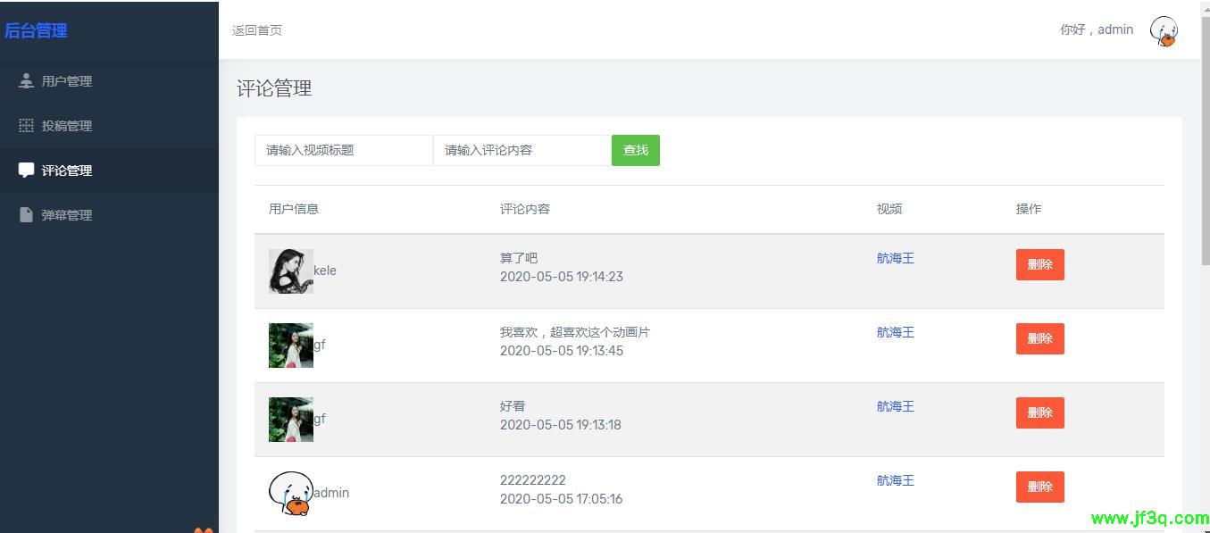The width and height of the screenshot is (1210, 533).
Task: Go to the 投稿管理 sidebar section
Action: pos(66,126)
